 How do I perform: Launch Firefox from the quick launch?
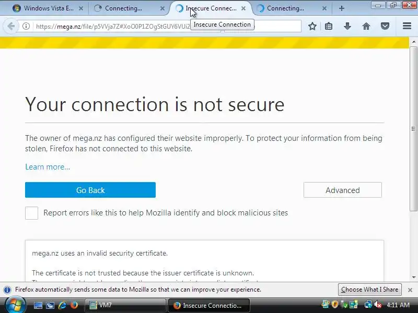[74, 305]
